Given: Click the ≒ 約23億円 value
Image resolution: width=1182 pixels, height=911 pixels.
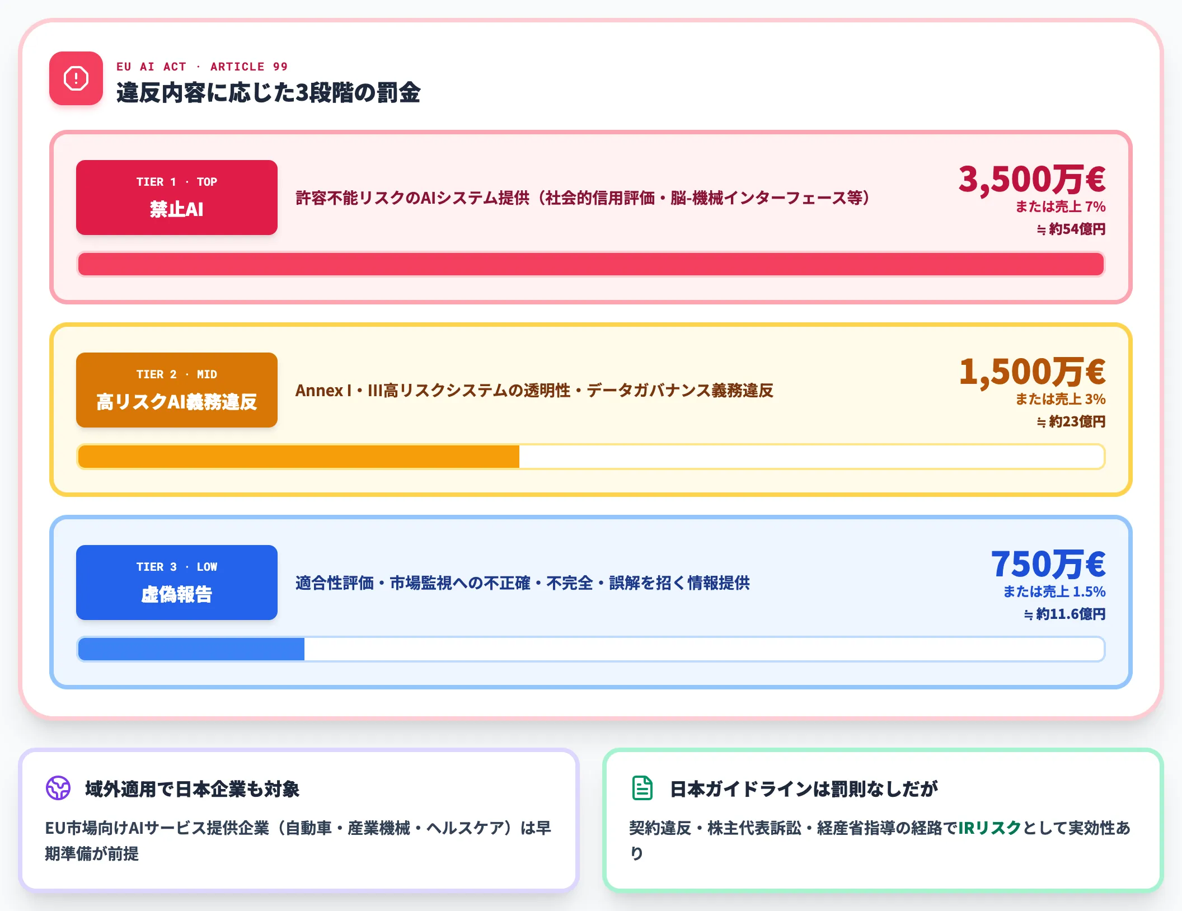Looking at the screenshot, I should click(x=1071, y=421).
